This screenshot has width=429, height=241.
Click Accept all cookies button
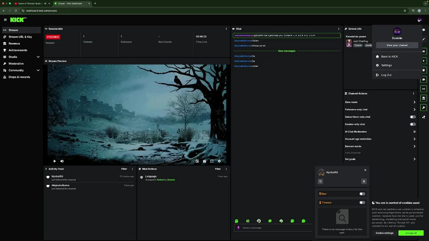(x=411, y=233)
